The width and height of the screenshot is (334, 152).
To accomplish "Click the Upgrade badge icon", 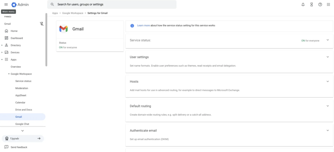I will tap(7, 138).
